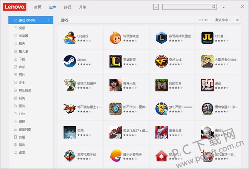Select the 游戏 (9628) category
This screenshot has width=249, height=169.
(x=31, y=20)
